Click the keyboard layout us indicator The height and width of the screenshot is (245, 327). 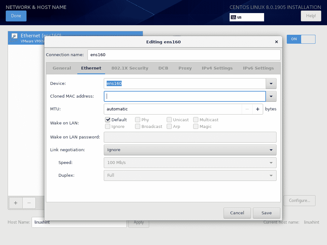point(247,17)
